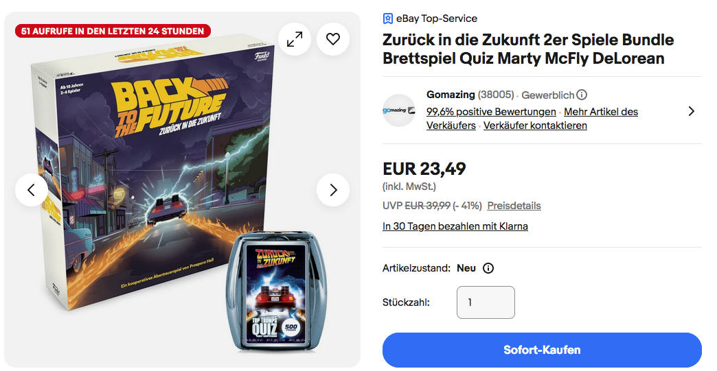Click the Gomazing seller logo
717x371 pixels.
point(399,110)
